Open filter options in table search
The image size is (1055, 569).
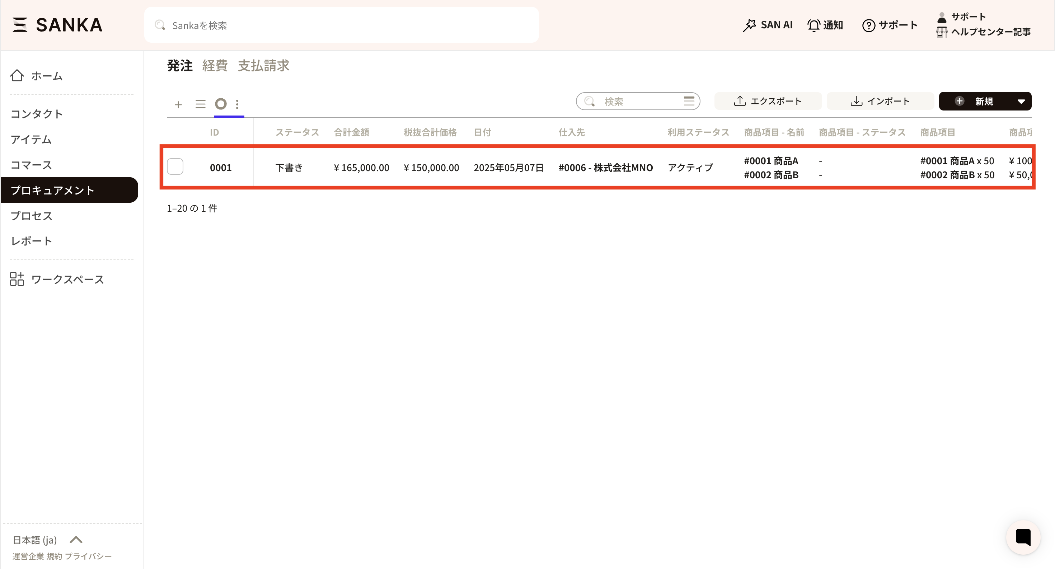point(689,101)
